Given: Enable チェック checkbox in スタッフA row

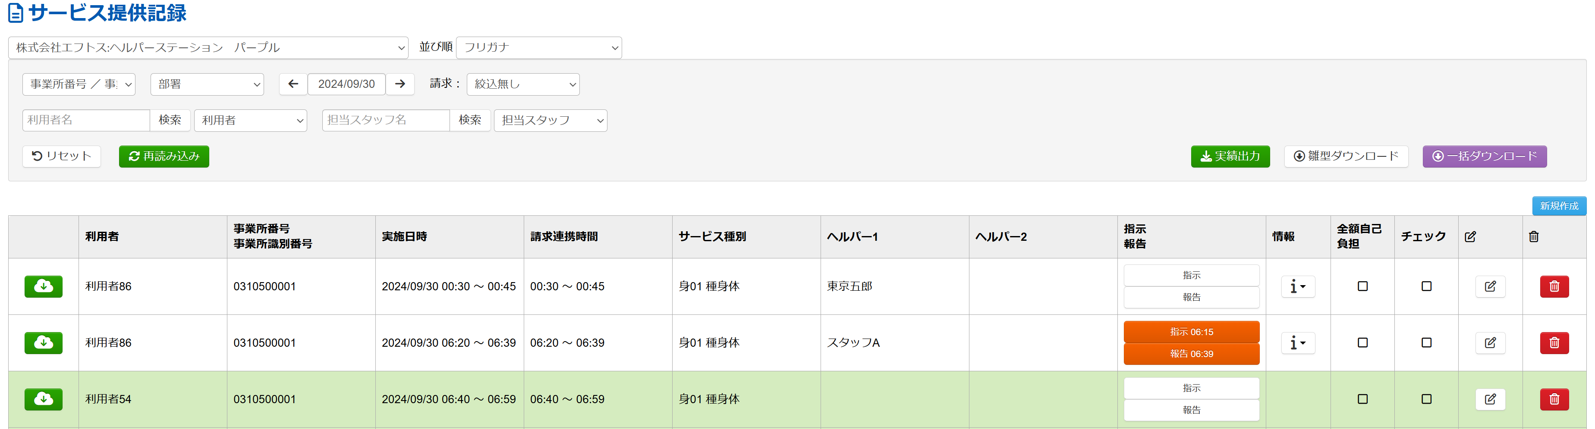Looking at the screenshot, I should (1426, 342).
